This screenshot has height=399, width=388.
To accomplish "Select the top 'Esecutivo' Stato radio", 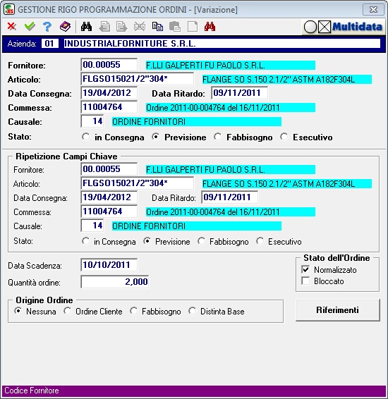I will (284, 137).
